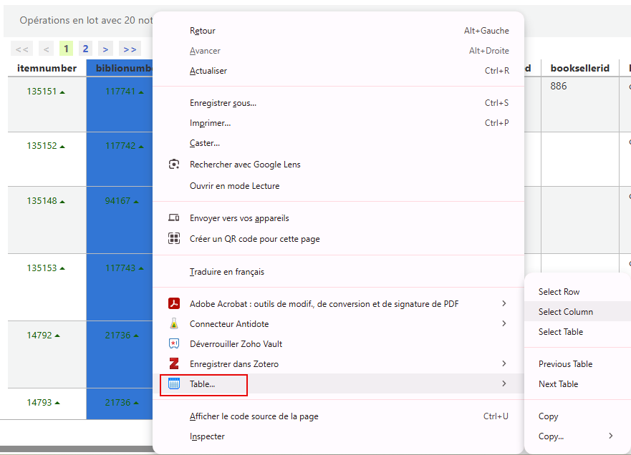Go to page 2 of results
Viewport: 631px width, 455px height.
pos(85,49)
